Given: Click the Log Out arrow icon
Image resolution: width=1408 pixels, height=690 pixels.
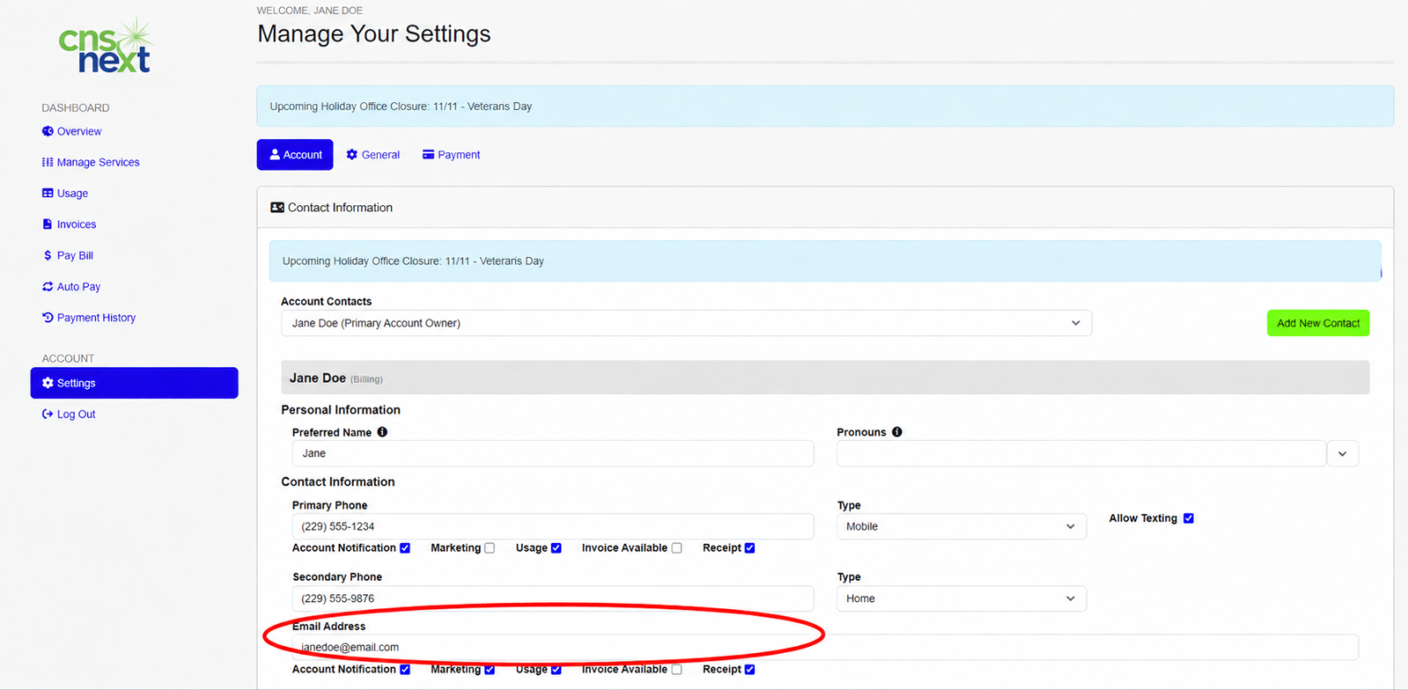Looking at the screenshot, I should 48,414.
